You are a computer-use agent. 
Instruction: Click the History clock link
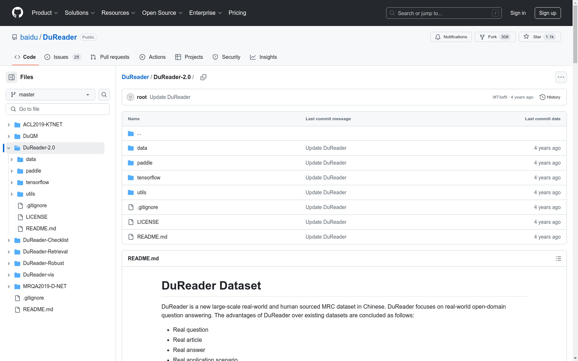tap(550, 97)
